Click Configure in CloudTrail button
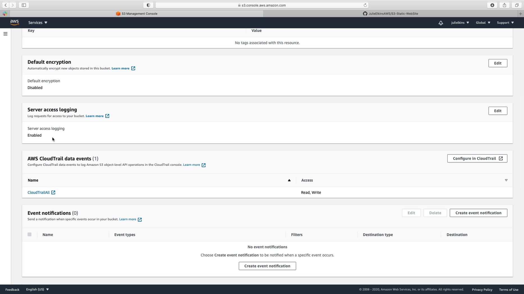This screenshot has height=294, width=524. click(x=477, y=158)
